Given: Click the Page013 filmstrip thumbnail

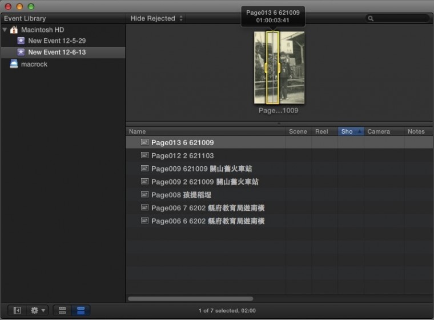Looking at the screenshot, I should click(279, 67).
